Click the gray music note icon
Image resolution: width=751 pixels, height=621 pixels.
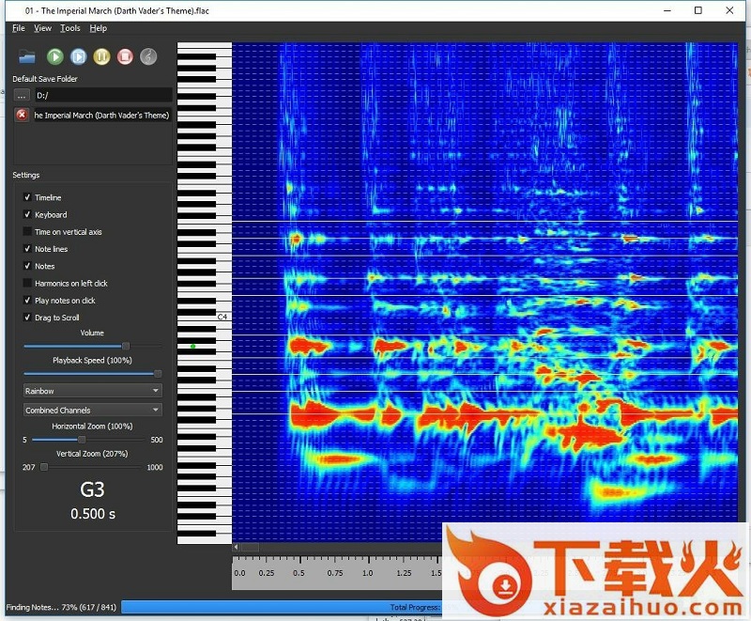coord(148,56)
